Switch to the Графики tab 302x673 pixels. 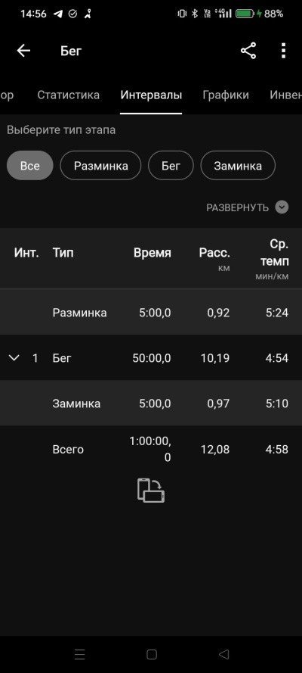pos(226,95)
